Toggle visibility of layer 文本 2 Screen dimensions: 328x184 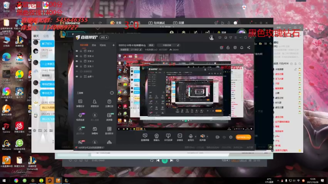tap(77, 51)
